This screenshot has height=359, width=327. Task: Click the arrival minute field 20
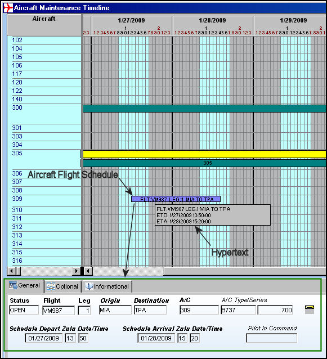coord(195,338)
